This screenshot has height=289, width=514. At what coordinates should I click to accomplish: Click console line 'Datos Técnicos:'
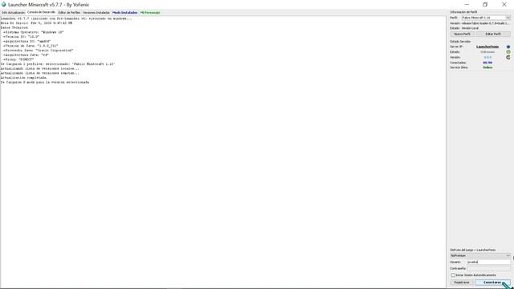click(x=14, y=28)
